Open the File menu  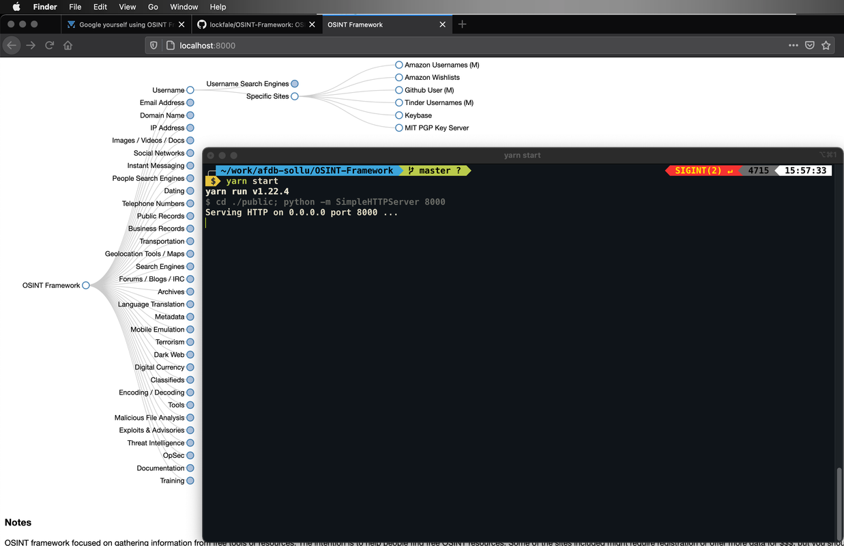[75, 7]
